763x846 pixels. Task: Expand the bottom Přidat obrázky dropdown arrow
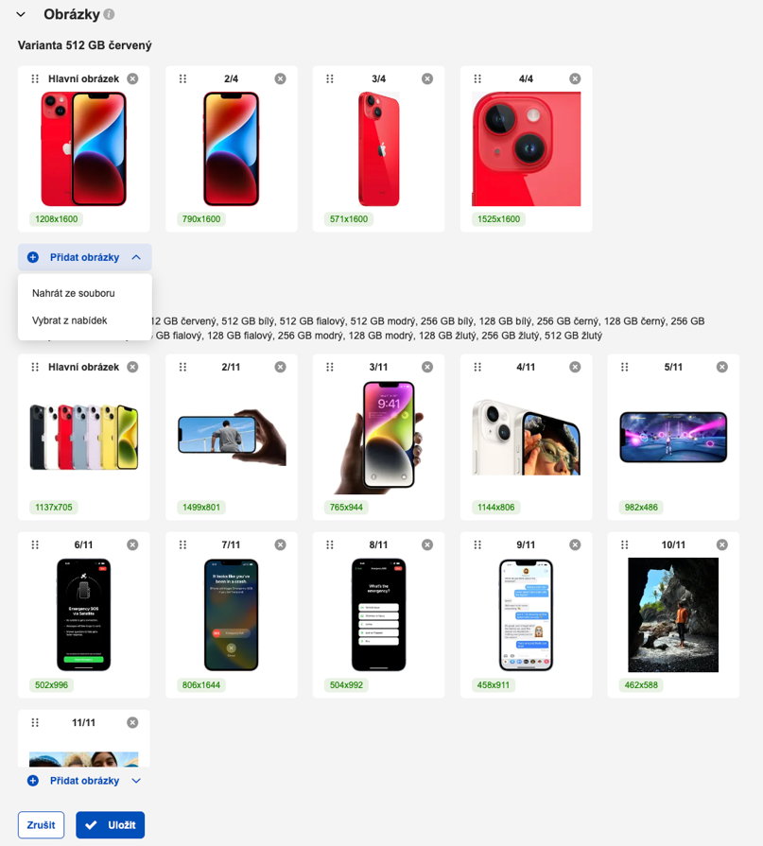pyautogui.click(x=136, y=781)
